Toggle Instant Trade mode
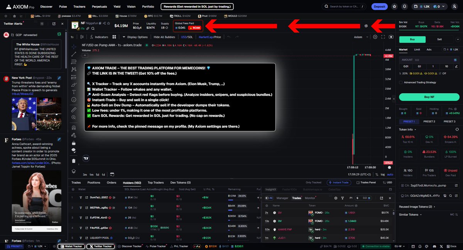 (338, 183)
